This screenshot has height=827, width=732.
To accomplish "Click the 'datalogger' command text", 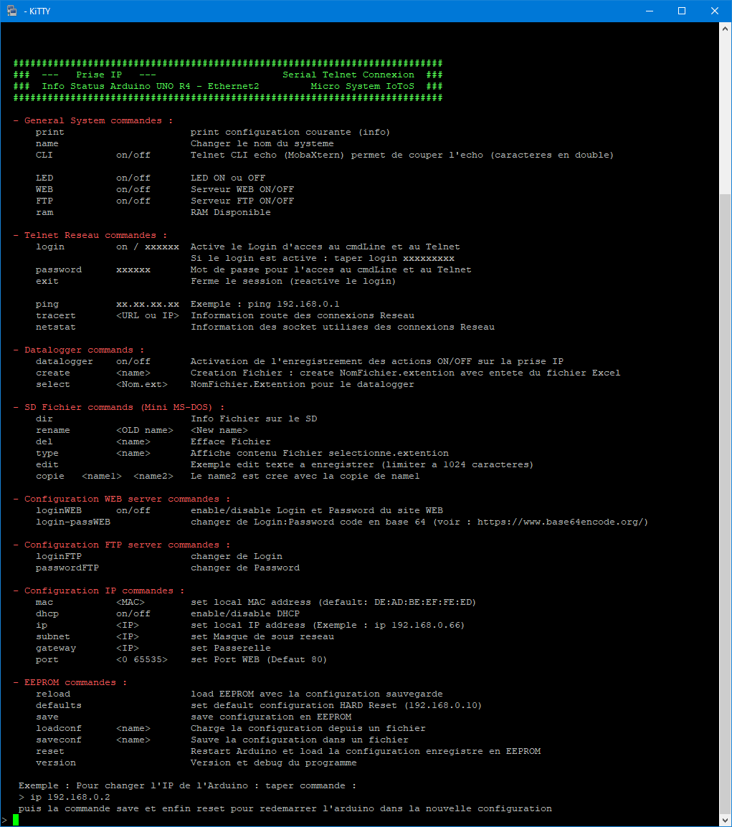I will tap(65, 361).
